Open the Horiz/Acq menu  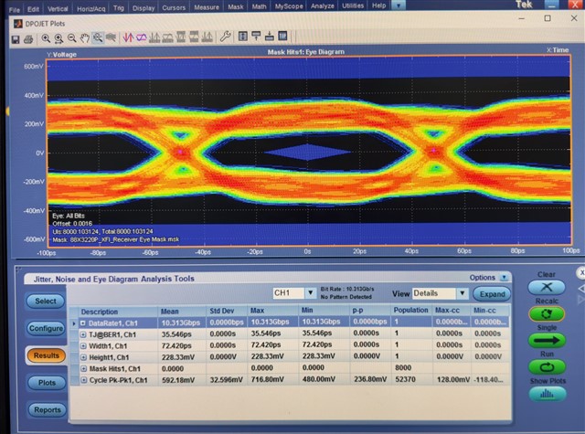(91, 8)
